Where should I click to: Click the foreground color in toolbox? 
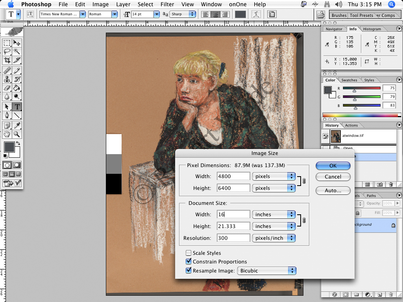pyautogui.click(x=9, y=147)
